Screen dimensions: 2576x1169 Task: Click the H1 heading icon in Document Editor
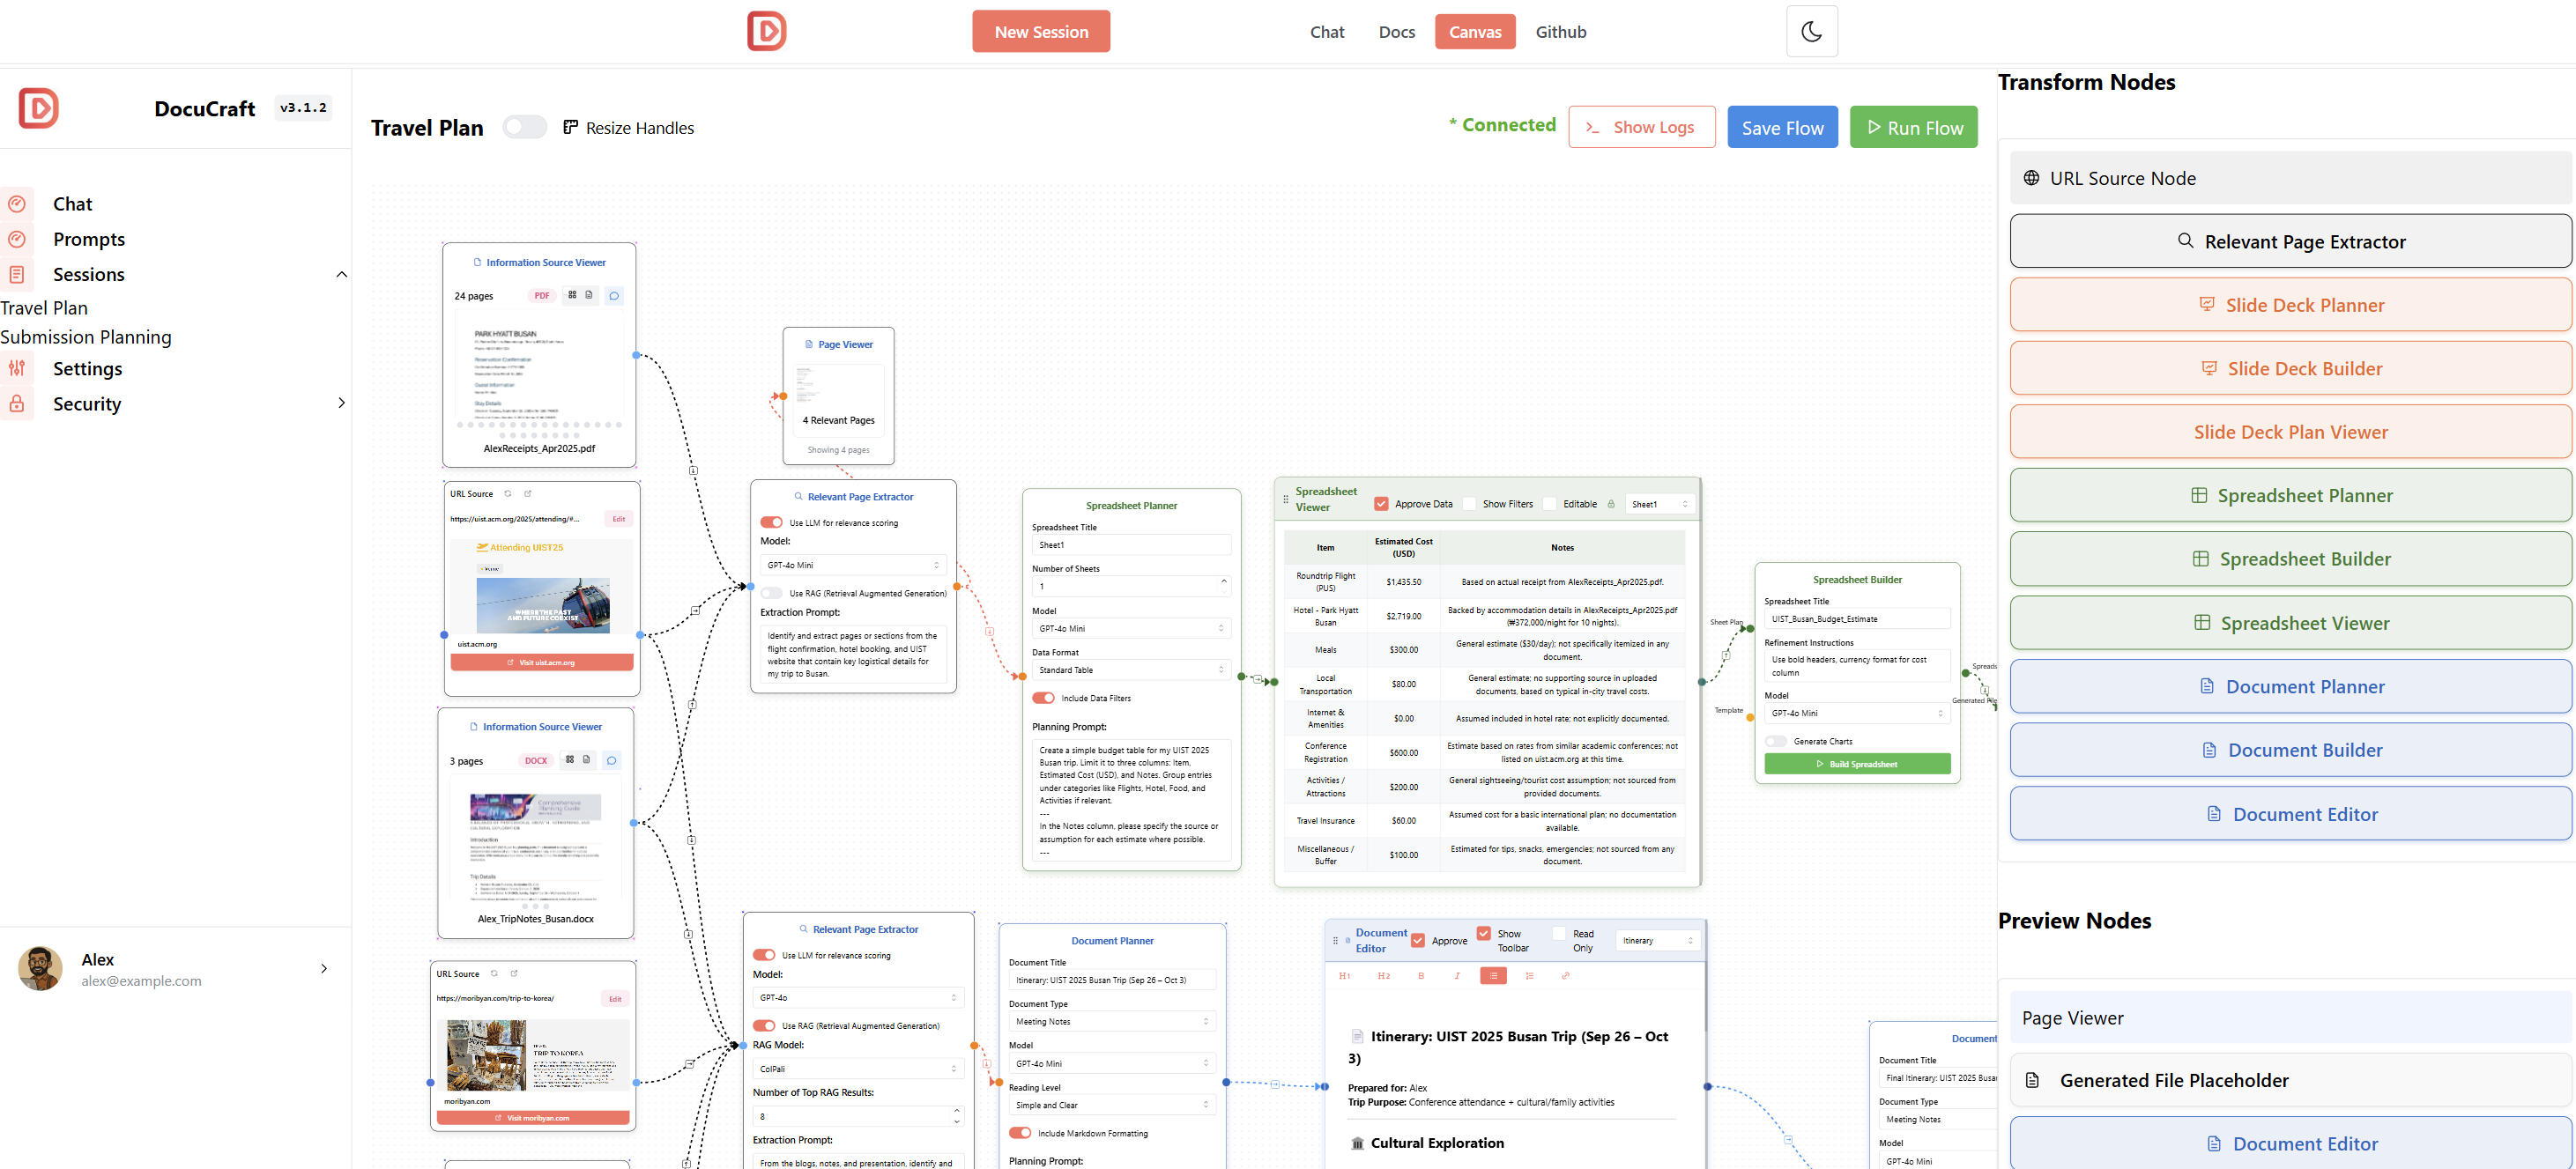click(1344, 976)
